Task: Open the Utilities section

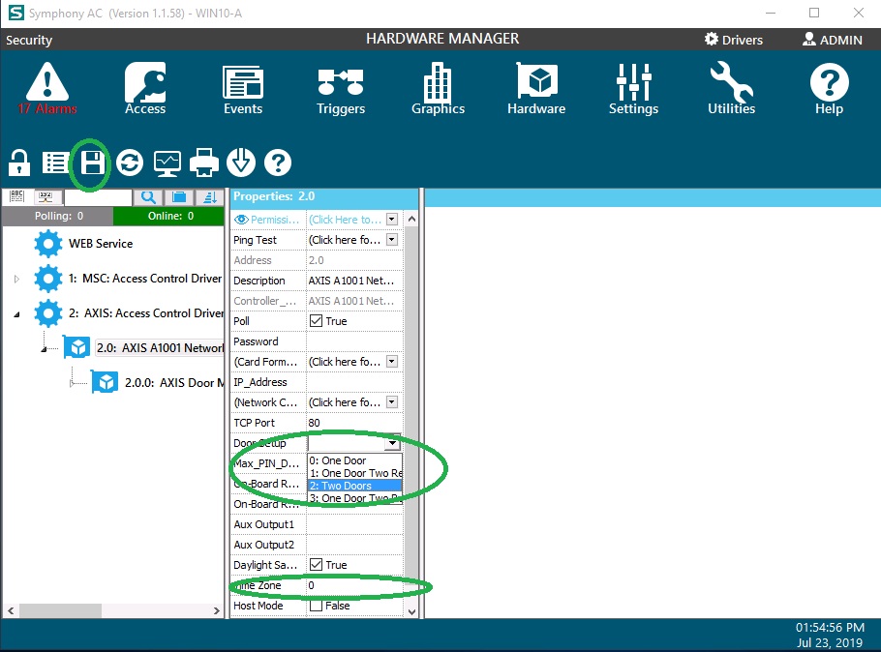Action: coord(731,89)
